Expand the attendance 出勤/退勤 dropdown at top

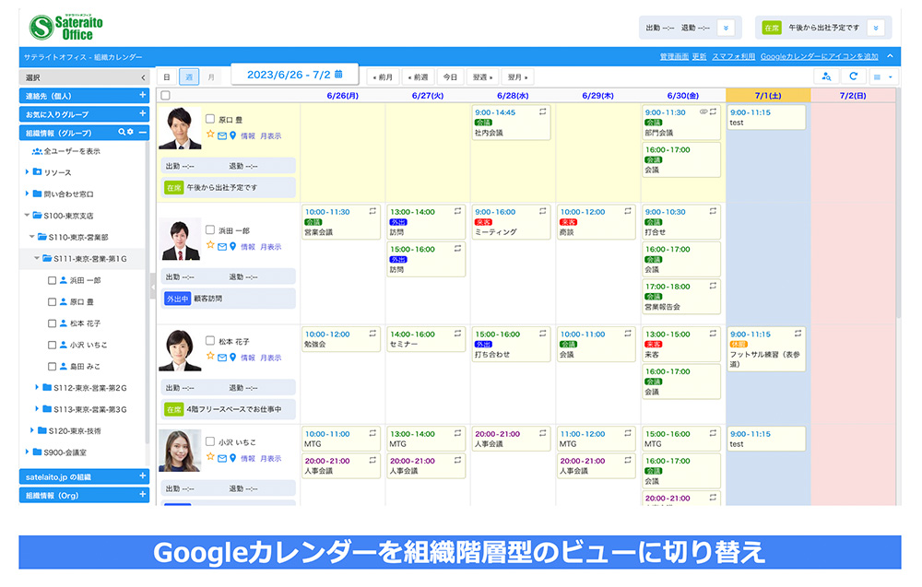(726, 28)
